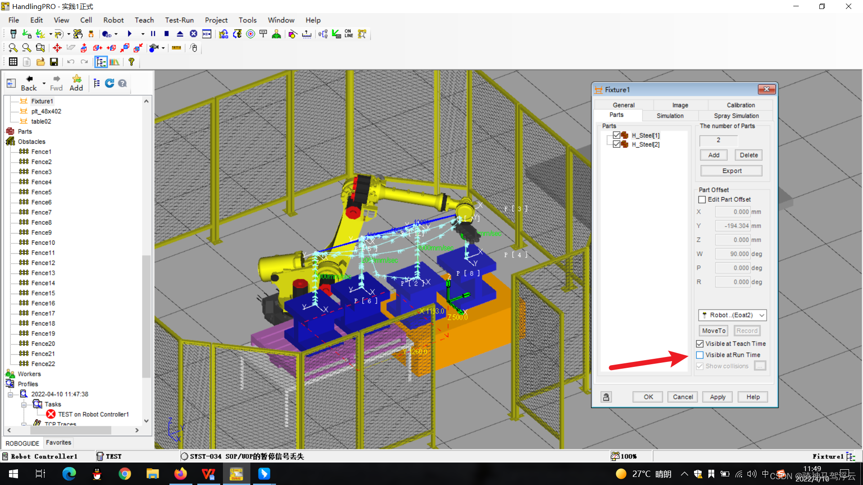Select the yellow measurement ruler tool
Image resolution: width=863 pixels, height=485 pixels.
click(177, 48)
